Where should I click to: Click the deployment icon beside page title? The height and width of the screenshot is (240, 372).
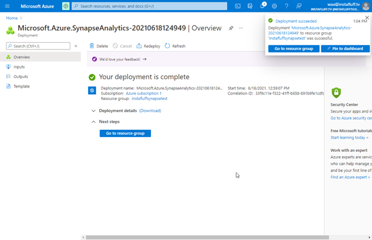(x=10, y=30)
